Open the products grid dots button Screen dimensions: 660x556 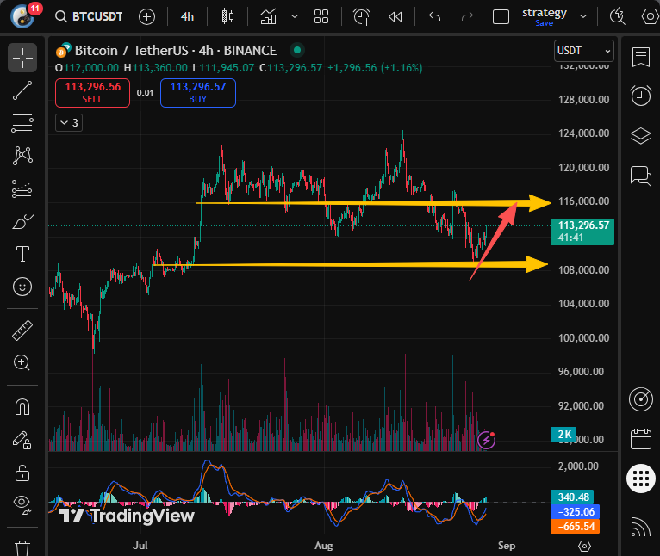pos(641,479)
